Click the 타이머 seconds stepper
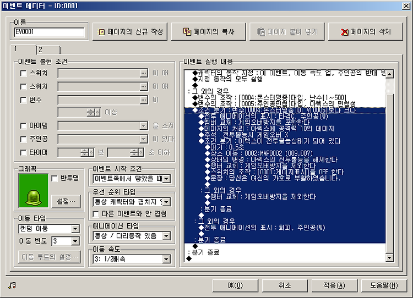Viewport: 413px width, 298px height. (134, 152)
